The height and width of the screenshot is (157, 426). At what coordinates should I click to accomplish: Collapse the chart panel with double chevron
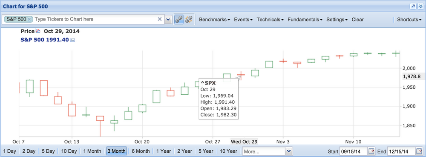[x=420, y=6]
